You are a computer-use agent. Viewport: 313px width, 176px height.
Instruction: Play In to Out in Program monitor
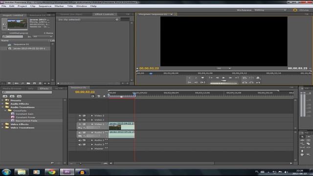point(202,83)
